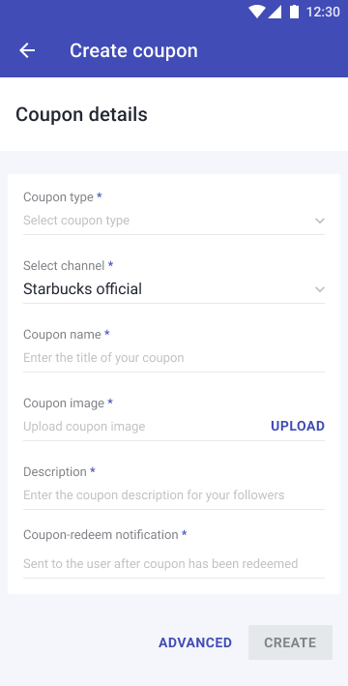The image size is (348, 686).
Task: Tap the 12:30 clock in status bar
Action: point(323,12)
